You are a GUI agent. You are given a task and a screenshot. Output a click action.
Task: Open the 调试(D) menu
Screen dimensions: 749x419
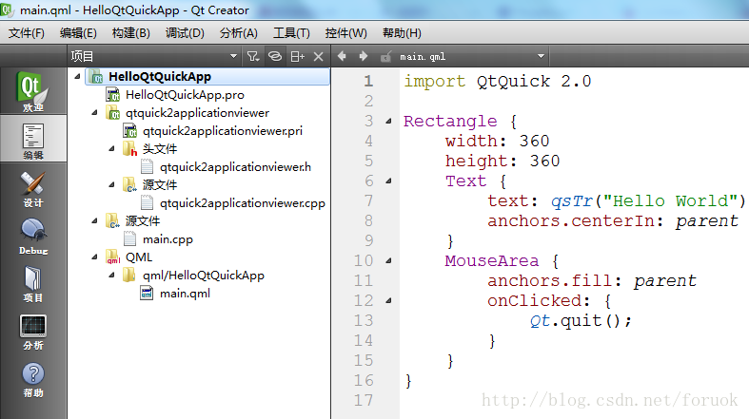[x=185, y=33]
